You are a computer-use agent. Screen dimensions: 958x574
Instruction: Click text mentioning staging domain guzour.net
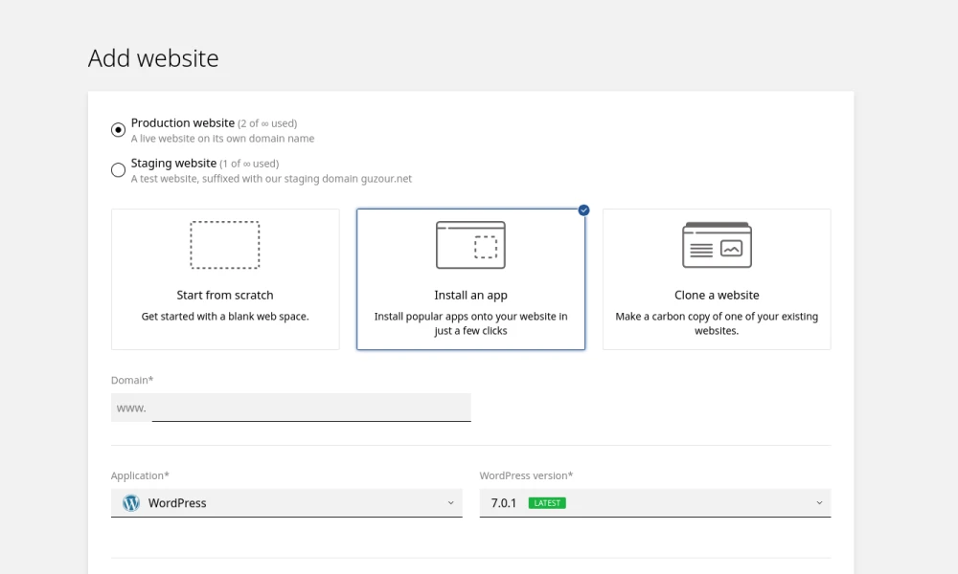coord(271,179)
